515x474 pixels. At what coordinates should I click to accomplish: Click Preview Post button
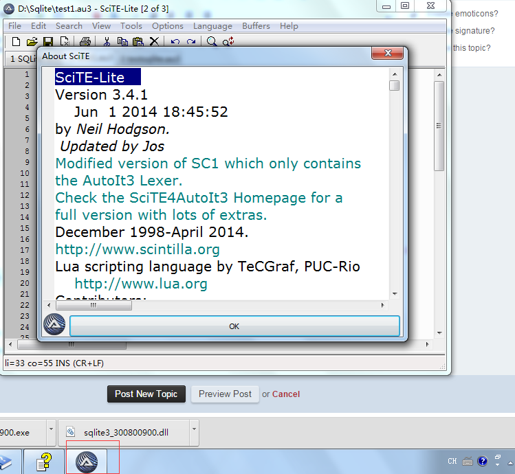point(225,394)
